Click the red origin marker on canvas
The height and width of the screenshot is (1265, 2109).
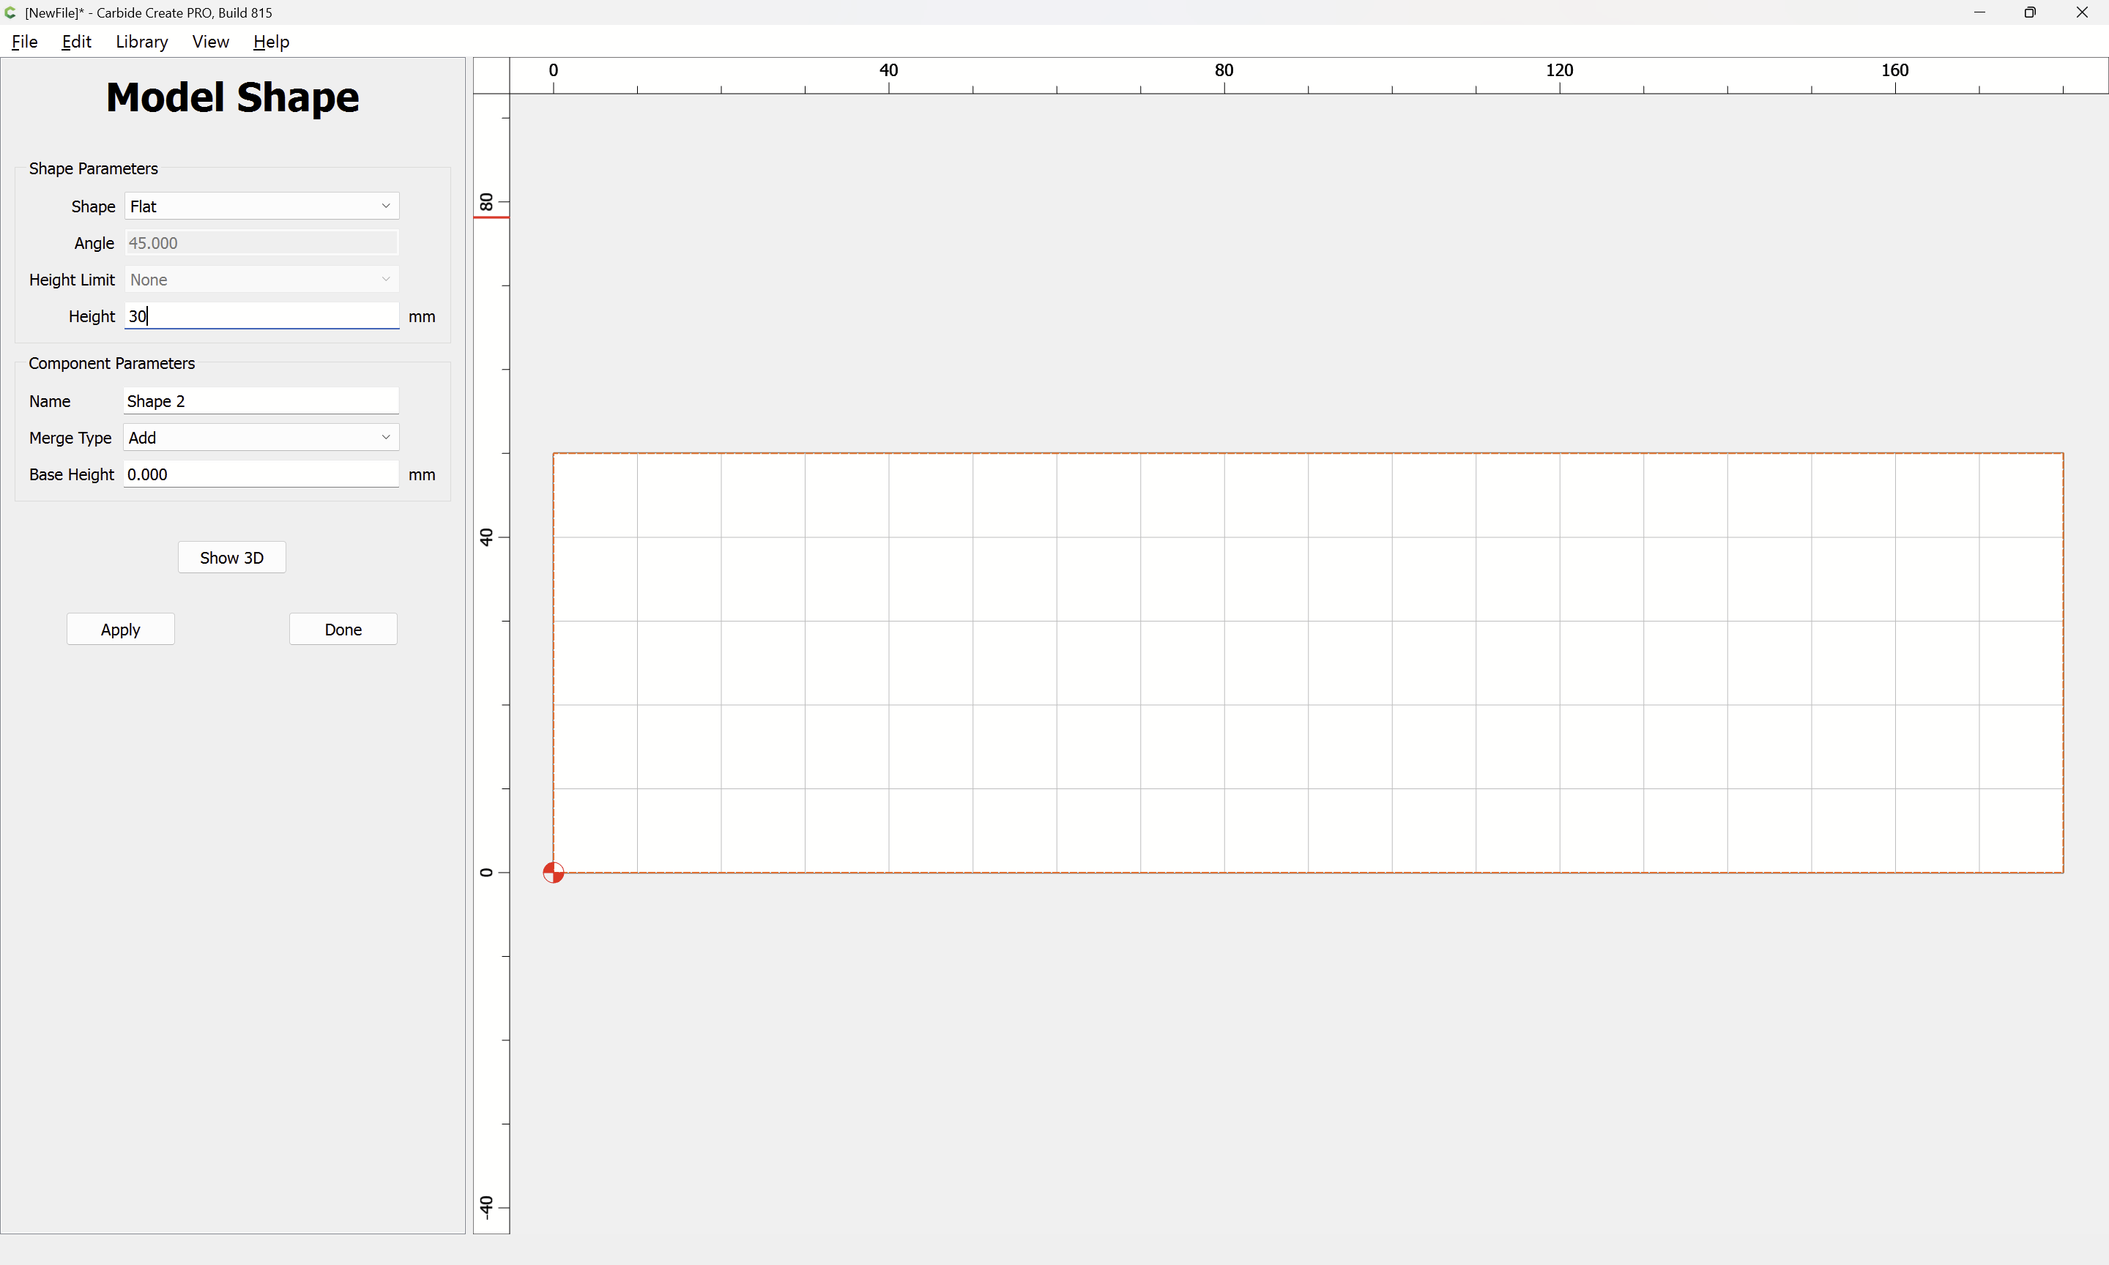click(x=554, y=872)
